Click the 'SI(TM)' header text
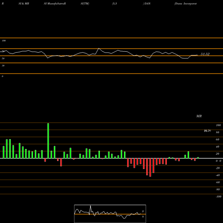The width and height of the screenshot is (223, 223). [x=85, y=4]
